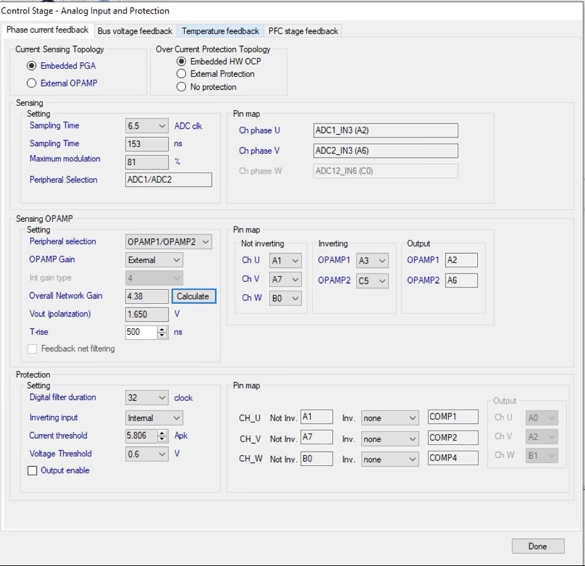Click the Ch phase U pin field

pyautogui.click(x=385, y=130)
